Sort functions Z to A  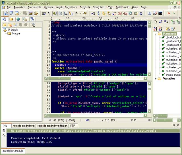click(160, 29)
